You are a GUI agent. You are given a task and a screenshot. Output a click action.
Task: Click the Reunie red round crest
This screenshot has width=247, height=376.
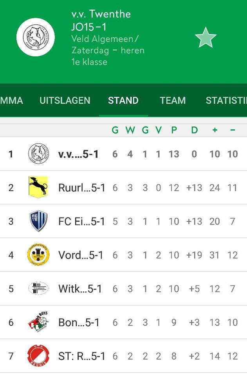[x=38, y=356]
